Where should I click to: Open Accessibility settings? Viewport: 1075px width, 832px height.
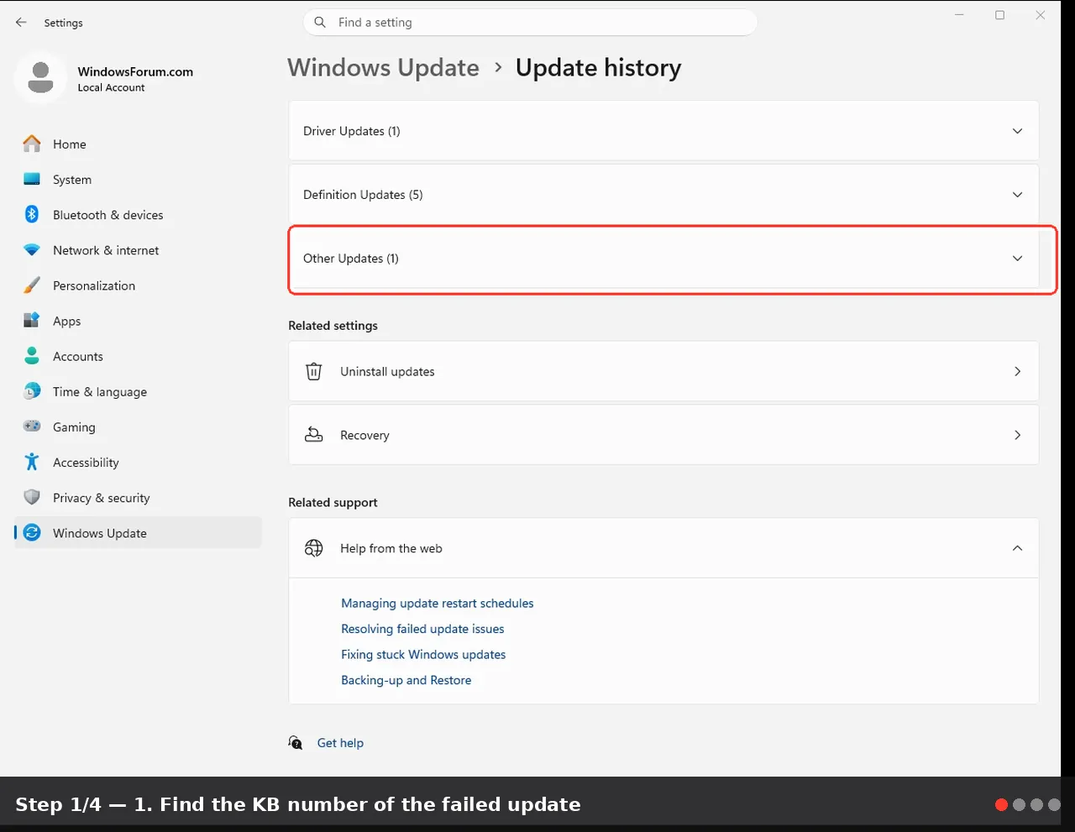click(x=138, y=462)
